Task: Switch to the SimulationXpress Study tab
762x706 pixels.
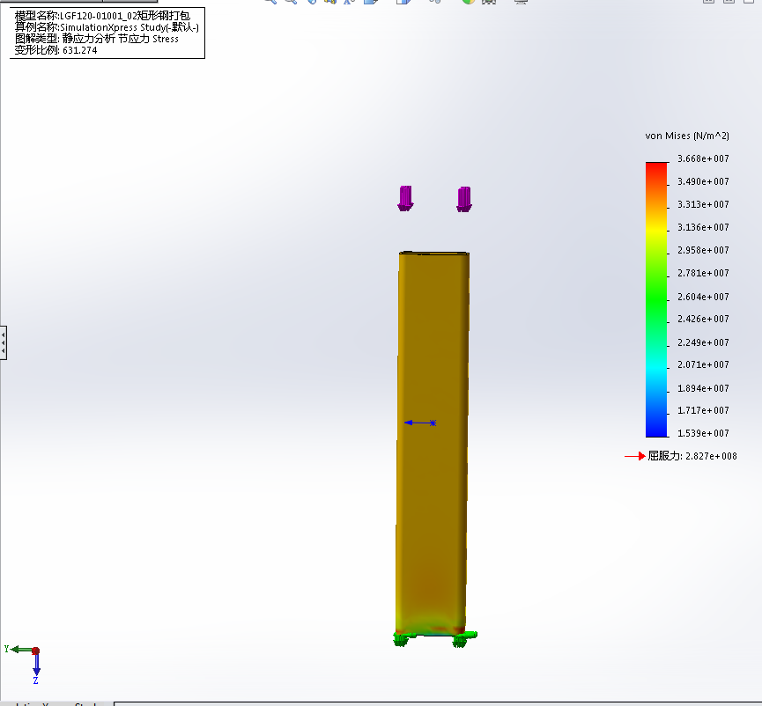Action: tap(56, 702)
